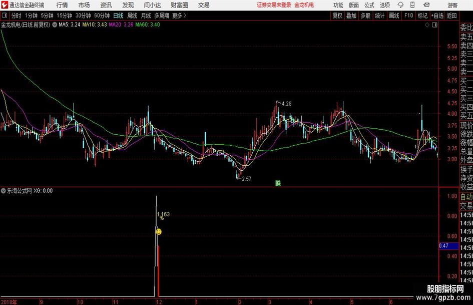
Task: Click the 金龙机电(日线 前复权) chart title
Action: click(26, 25)
